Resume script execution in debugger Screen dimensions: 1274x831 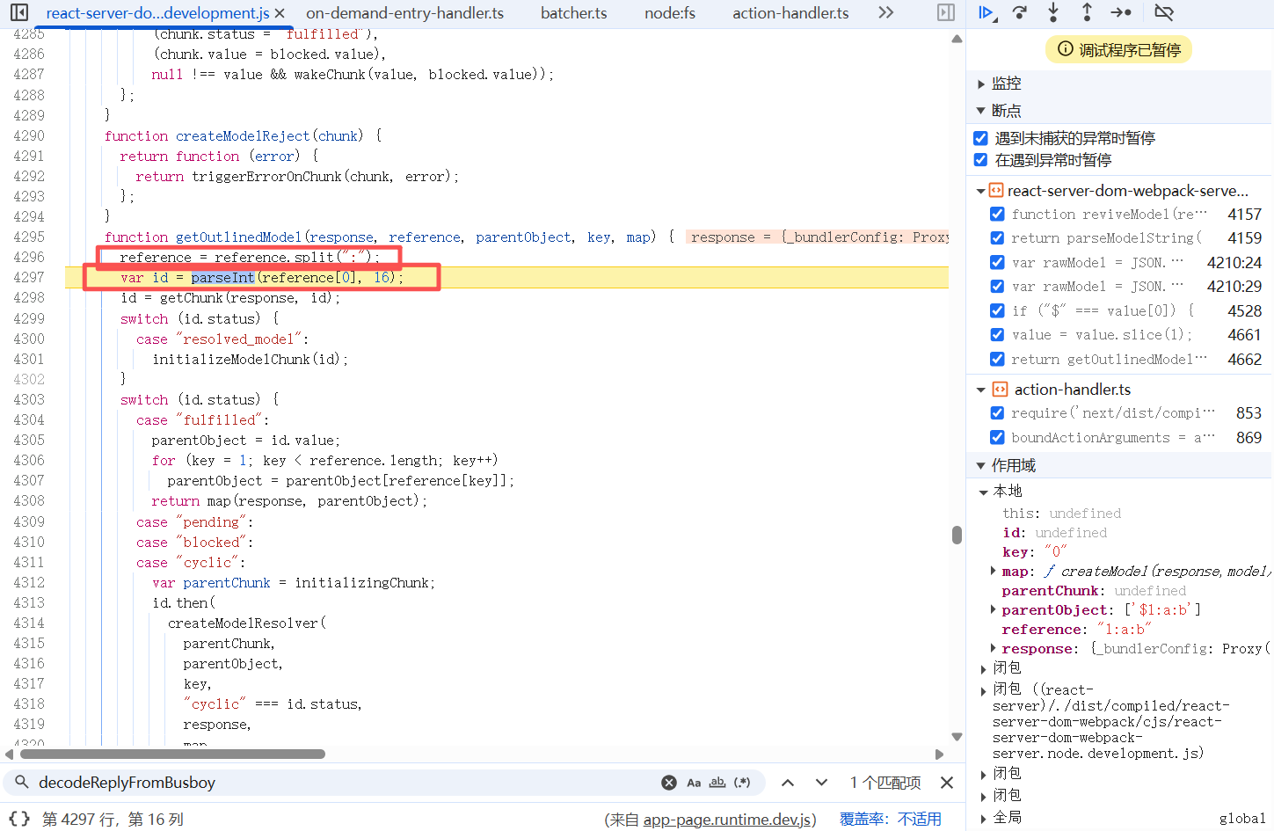pyautogui.click(x=986, y=12)
